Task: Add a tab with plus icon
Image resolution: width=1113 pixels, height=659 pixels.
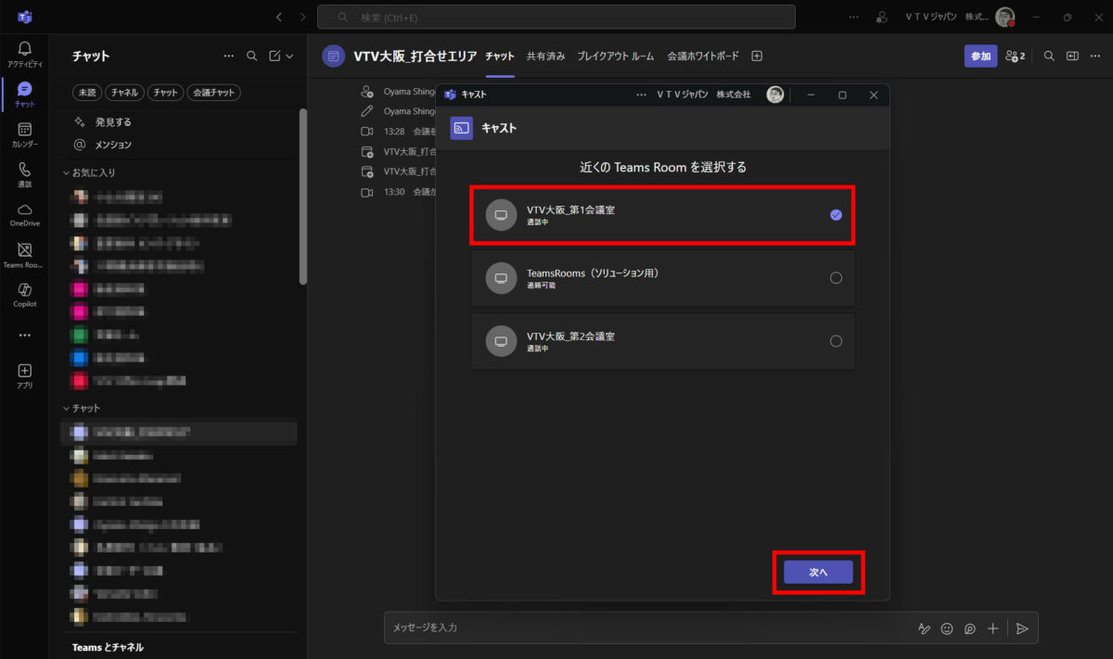Action: (x=757, y=56)
